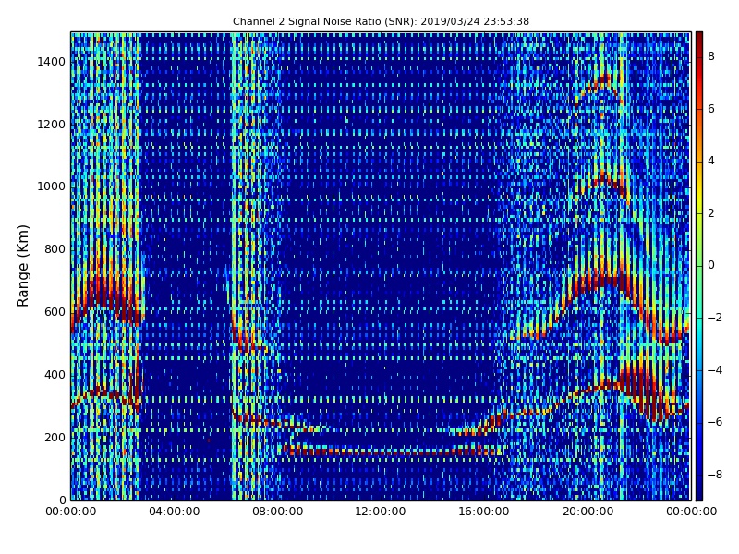739x554 pixels.
Task: Click the plot title showing Channel 2 SNR
Action: point(381,21)
